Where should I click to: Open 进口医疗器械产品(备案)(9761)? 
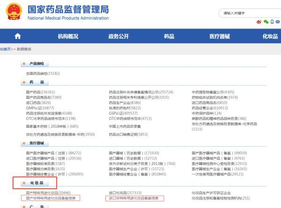coord(218,158)
